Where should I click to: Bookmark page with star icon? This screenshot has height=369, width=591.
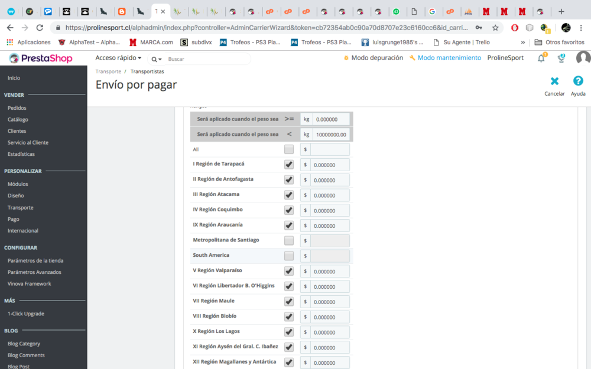(x=495, y=28)
